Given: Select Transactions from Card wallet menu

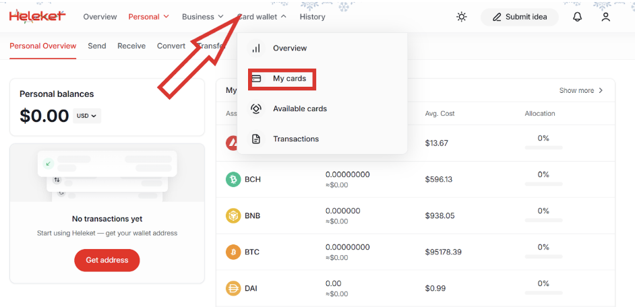Looking at the screenshot, I should [295, 139].
